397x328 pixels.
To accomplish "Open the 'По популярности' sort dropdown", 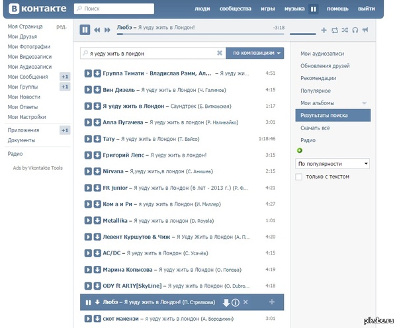I will (332, 164).
